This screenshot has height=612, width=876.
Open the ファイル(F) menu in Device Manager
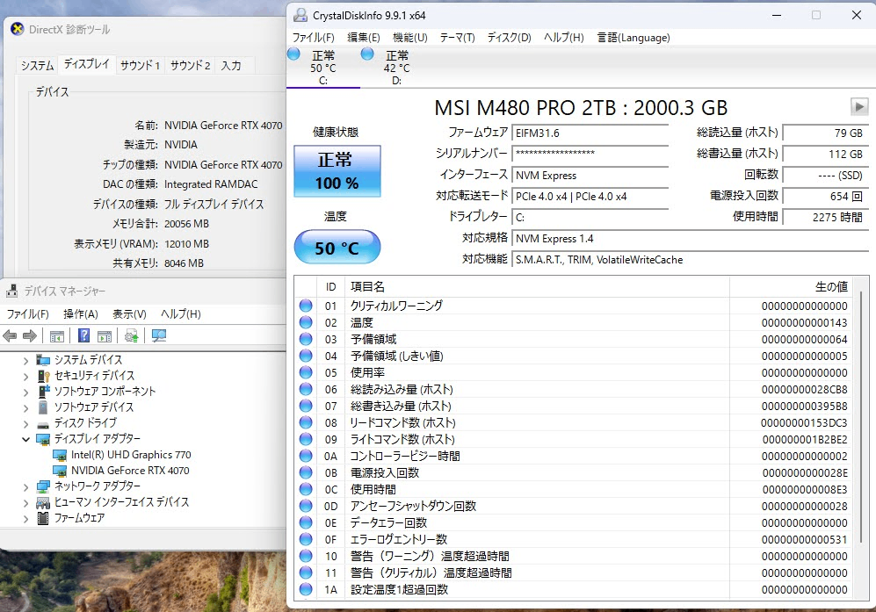click(x=27, y=313)
